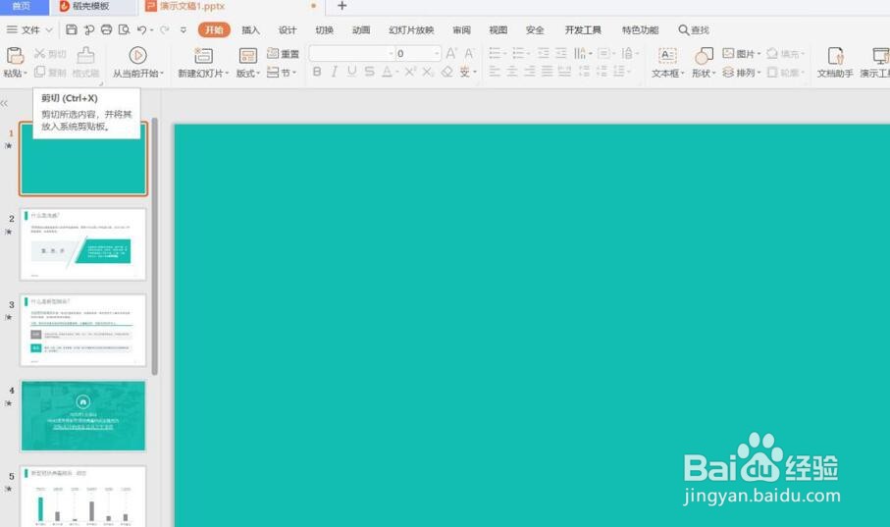Click the Text Box (文本框) icon

(667, 56)
